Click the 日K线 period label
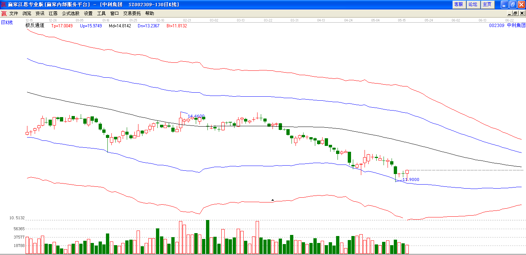Viewport: 526px width, 255px height. [7, 23]
